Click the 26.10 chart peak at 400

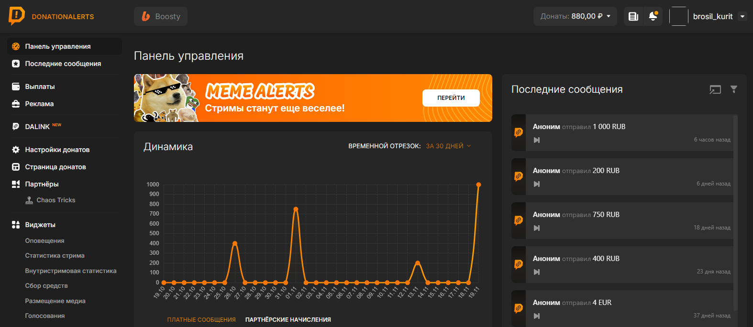235,243
